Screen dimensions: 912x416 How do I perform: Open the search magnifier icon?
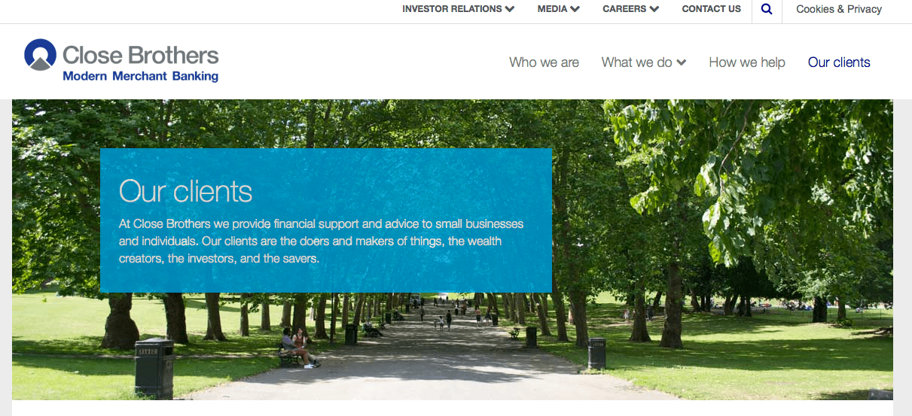(767, 10)
